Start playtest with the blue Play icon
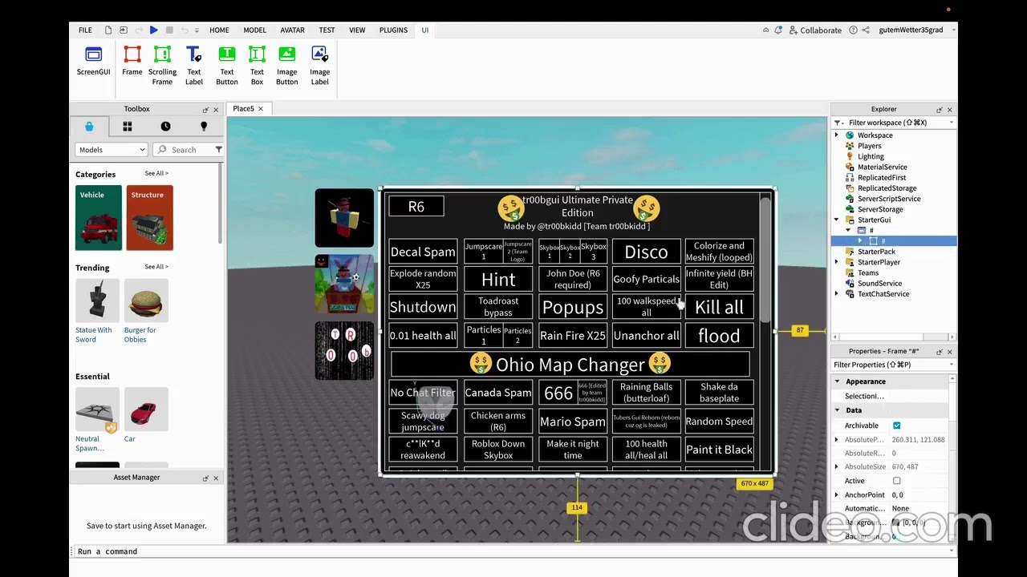1027x577 pixels. point(154,30)
